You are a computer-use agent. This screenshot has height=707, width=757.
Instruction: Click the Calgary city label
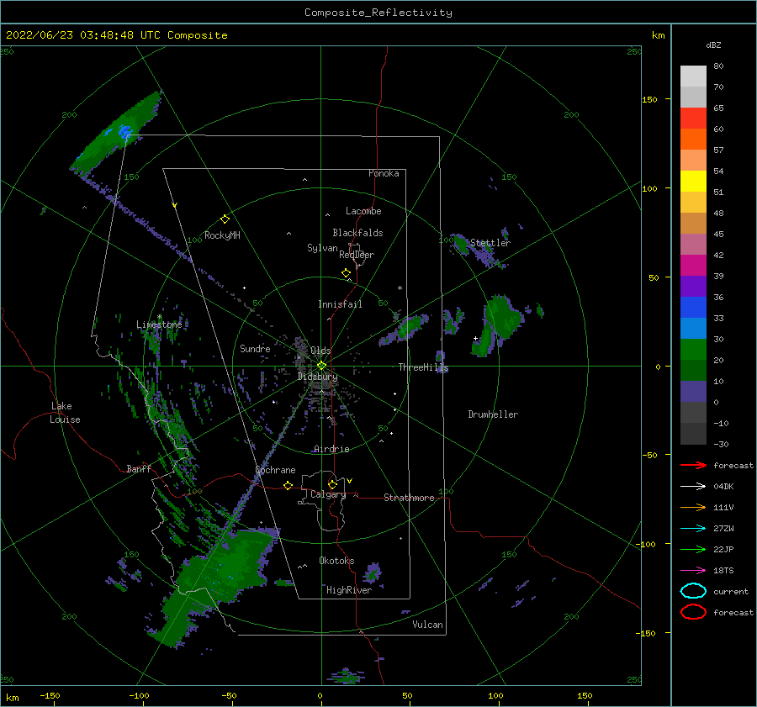[328, 494]
